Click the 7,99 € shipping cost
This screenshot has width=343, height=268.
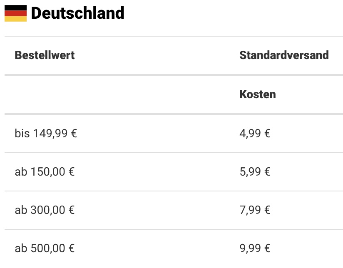255,210
